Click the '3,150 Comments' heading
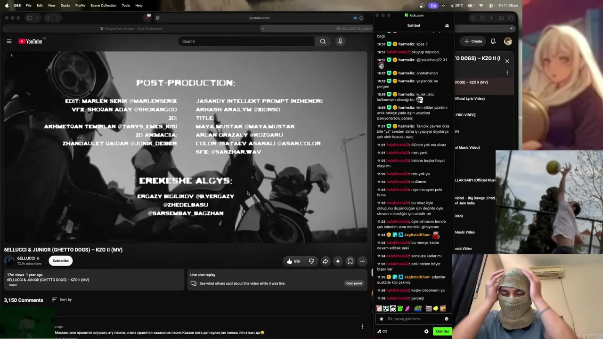This screenshot has width=603, height=339. click(x=24, y=300)
